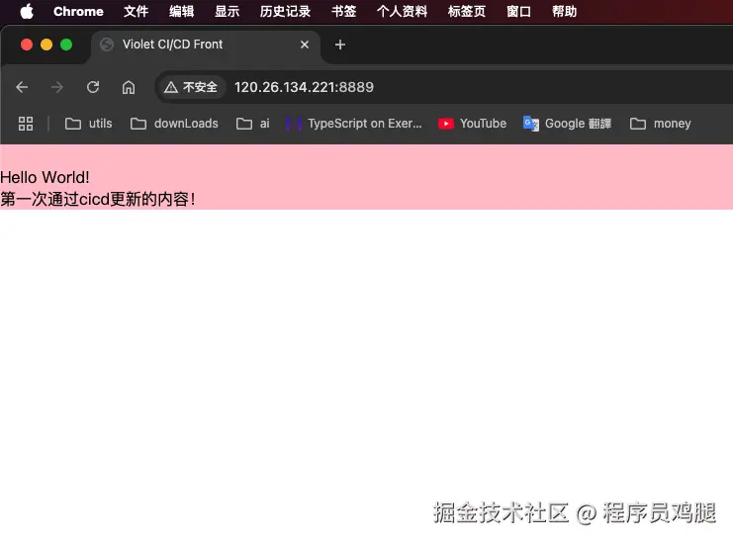
Task: Open the downLoads bookmark folder
Action: point(174,124)
